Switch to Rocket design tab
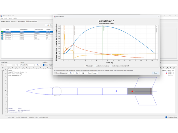Screen dimensions: 178x133 (x=5, y=21)
